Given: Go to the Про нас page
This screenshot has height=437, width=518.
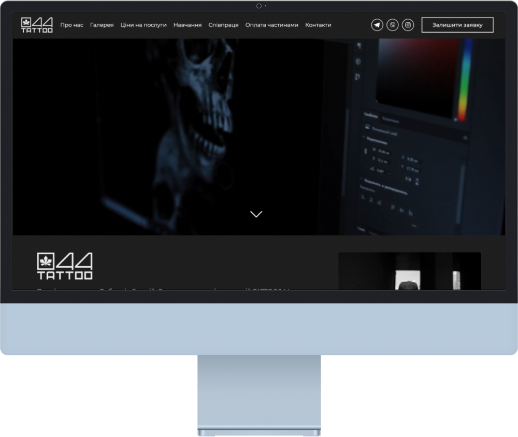Looking at the screenshot, I should (71, 25).
